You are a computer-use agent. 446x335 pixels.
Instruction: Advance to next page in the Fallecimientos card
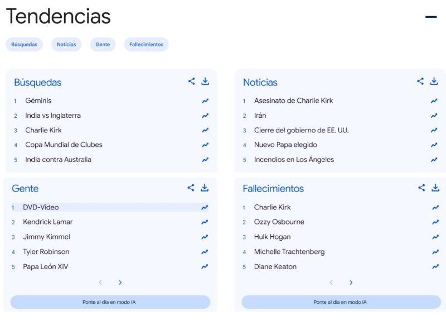pos(351,283)
